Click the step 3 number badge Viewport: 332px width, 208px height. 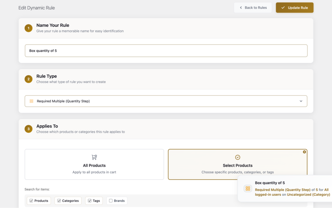tap(29, 129)
